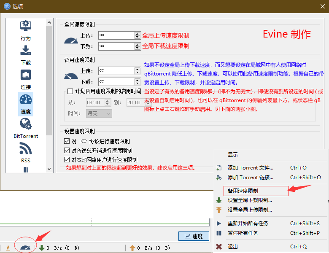The height and width of the screenshot is (253, 329).
Task: Click orange arrow icon beside 设置全局上传限制
Action: 219,210
